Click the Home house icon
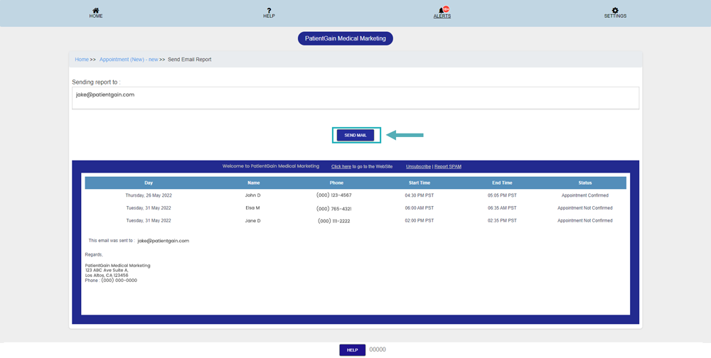This screenshot has width=711, height=358. [x=96, y=11]
